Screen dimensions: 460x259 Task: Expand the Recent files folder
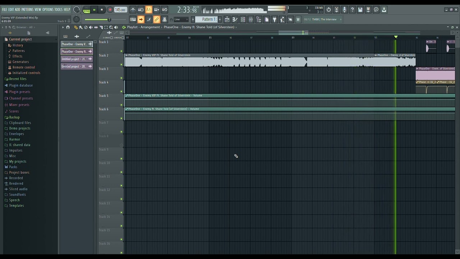(18, 79)
